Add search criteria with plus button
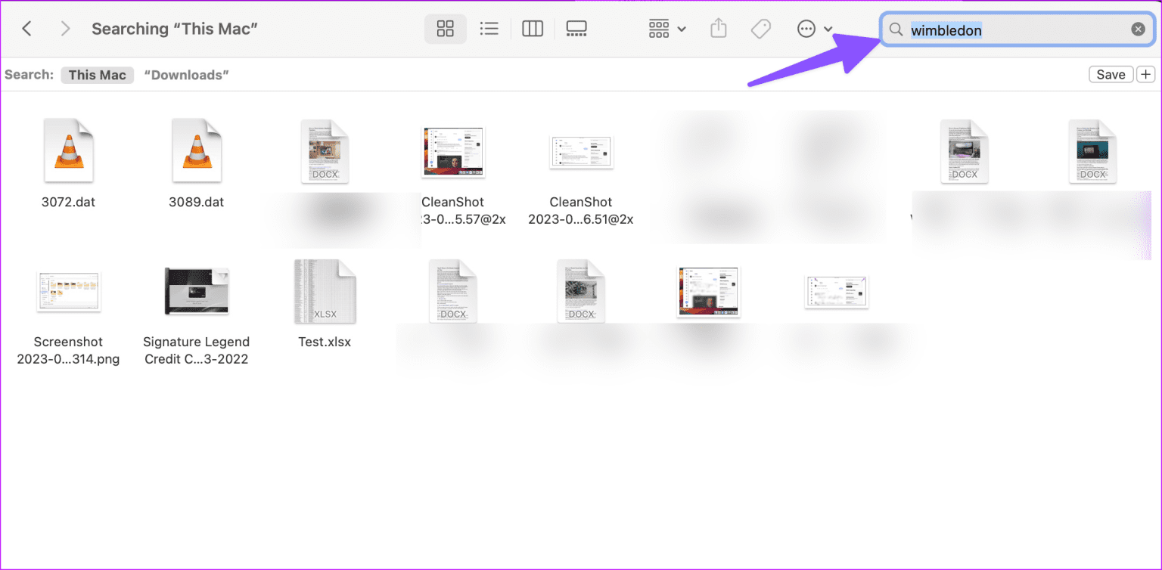The height and width of the screenshot is (570, 1162). (1146, 74)
